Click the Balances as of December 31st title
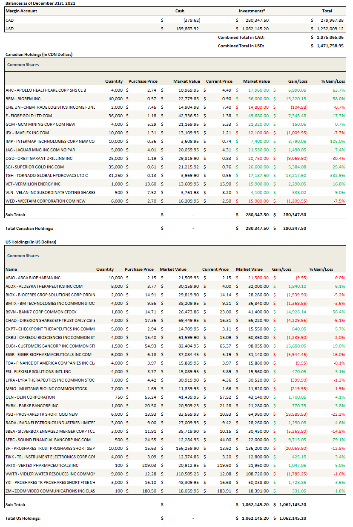 35,3
